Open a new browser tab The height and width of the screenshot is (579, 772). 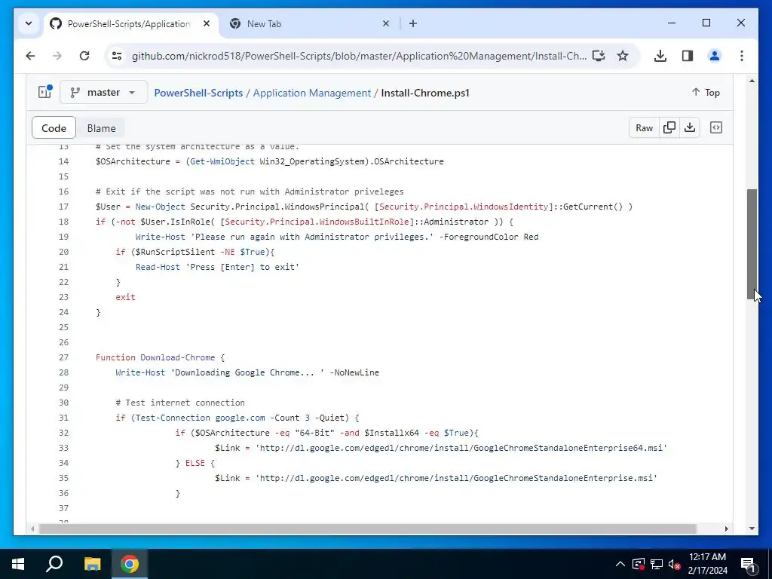(x=412, y=23)
